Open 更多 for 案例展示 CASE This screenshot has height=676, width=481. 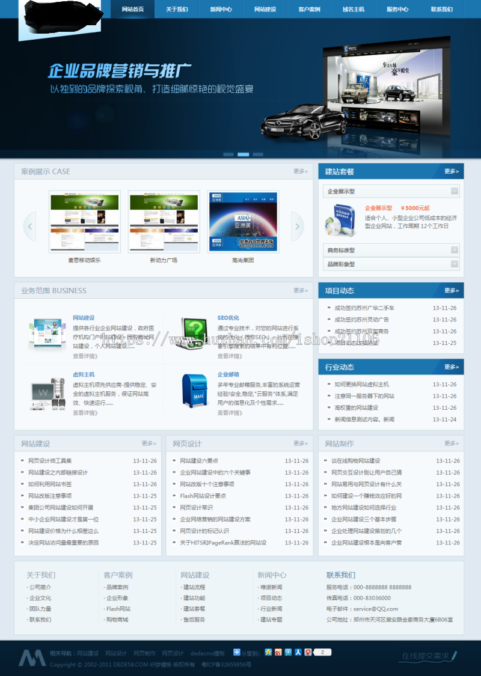(x=301, y=171)
